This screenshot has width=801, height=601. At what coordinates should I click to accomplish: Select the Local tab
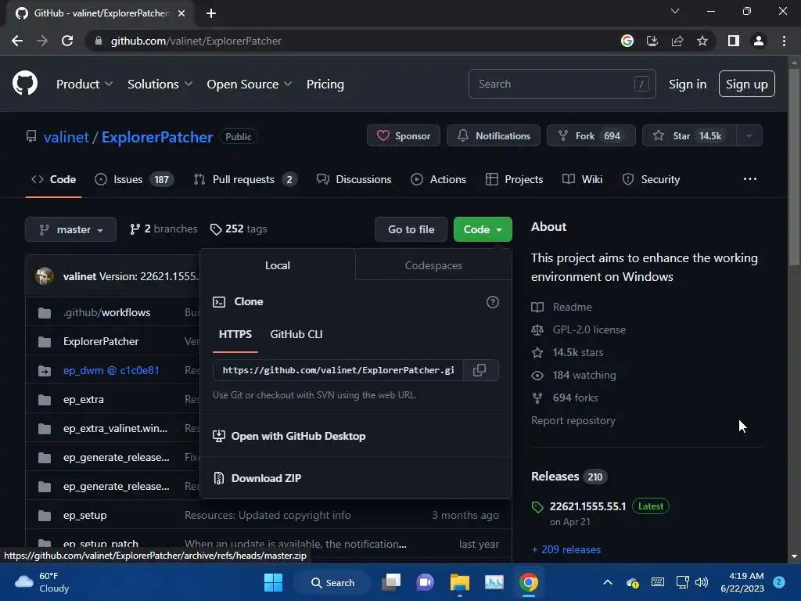point(278,265)
